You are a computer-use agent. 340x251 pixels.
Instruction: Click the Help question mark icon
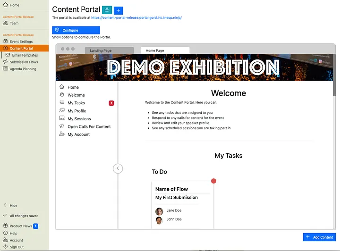[x=5, y=233]
